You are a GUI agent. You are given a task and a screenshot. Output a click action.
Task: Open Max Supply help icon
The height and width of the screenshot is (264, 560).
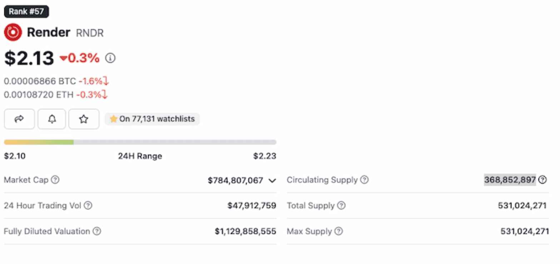pos(338,231)
